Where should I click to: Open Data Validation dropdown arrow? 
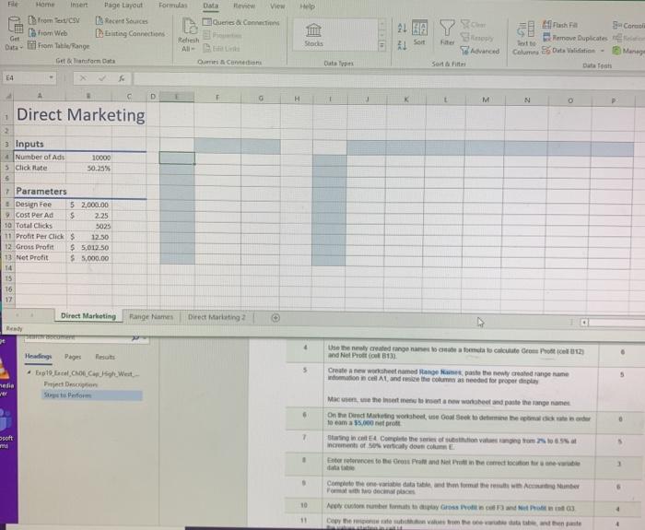click(x=603, y=51)
